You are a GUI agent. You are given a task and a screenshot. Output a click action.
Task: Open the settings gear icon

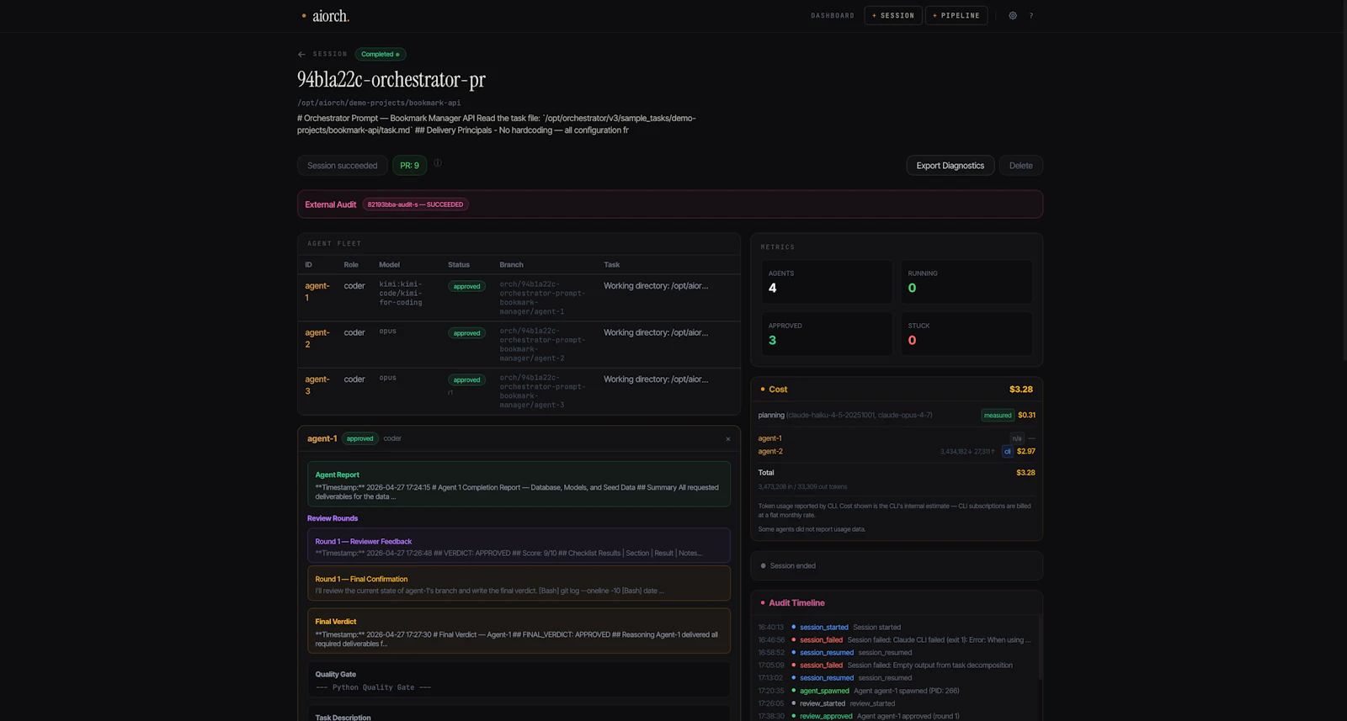click(x=1013, y=16)
